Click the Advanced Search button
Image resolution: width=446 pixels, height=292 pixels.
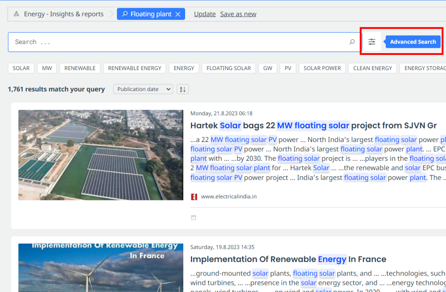[413, 42]
